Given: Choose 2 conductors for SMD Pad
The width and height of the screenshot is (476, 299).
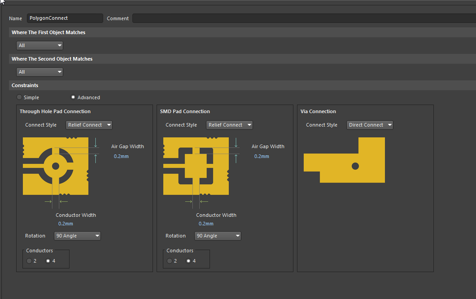Looking at the screenshot, I should pos(170,261).
